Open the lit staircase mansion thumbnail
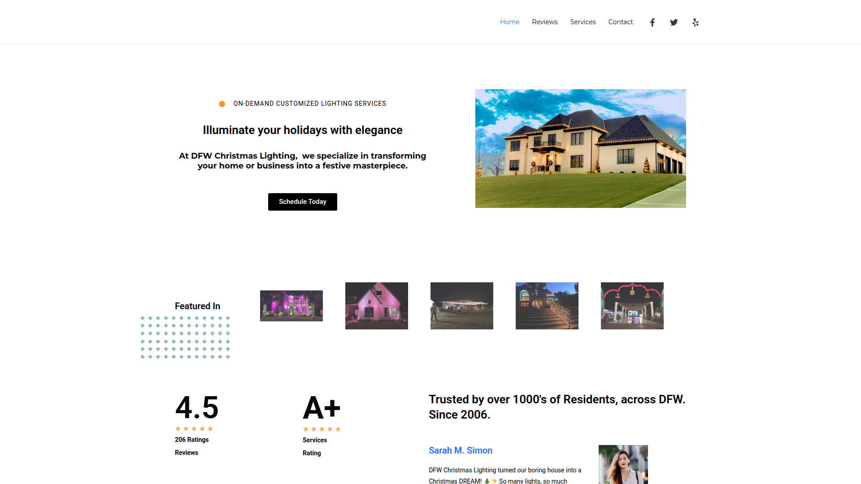 click(x=547, y=306)
